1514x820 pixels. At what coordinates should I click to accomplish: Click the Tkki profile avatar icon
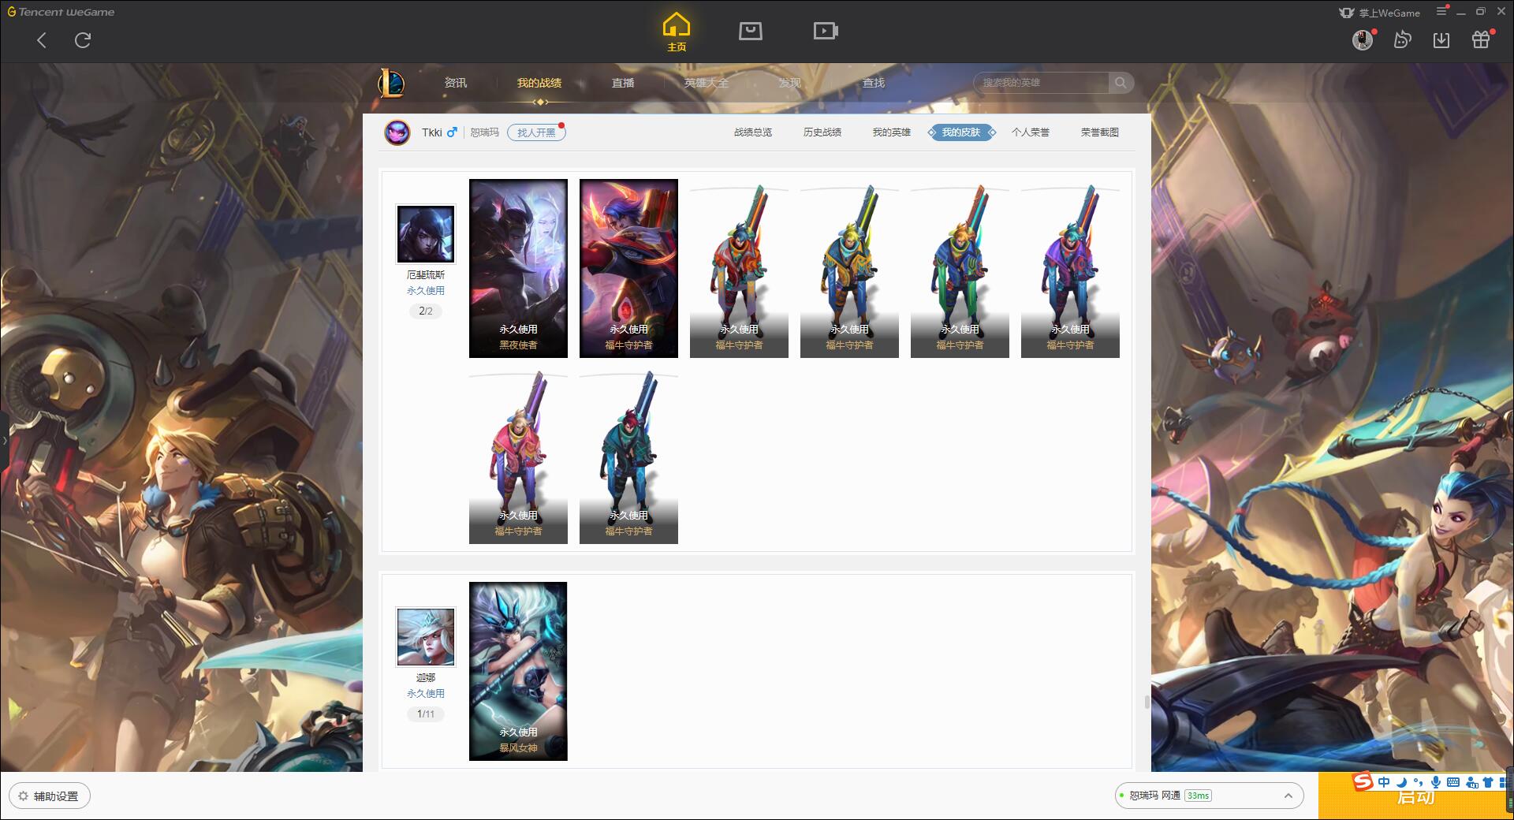397,132
